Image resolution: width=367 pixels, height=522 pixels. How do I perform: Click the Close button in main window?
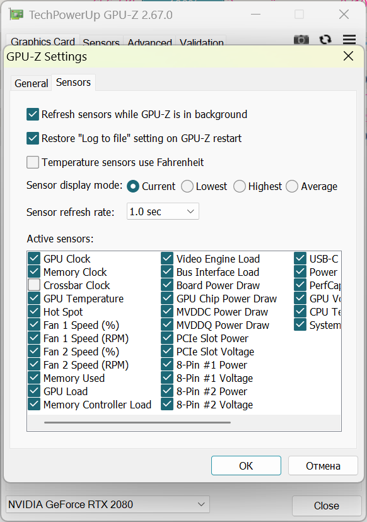click(x=327, y=506)
